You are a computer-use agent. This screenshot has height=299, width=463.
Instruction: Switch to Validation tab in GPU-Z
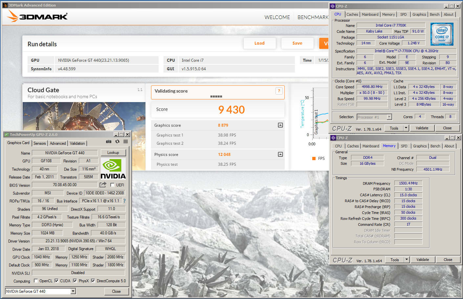(x=77, y=143)
